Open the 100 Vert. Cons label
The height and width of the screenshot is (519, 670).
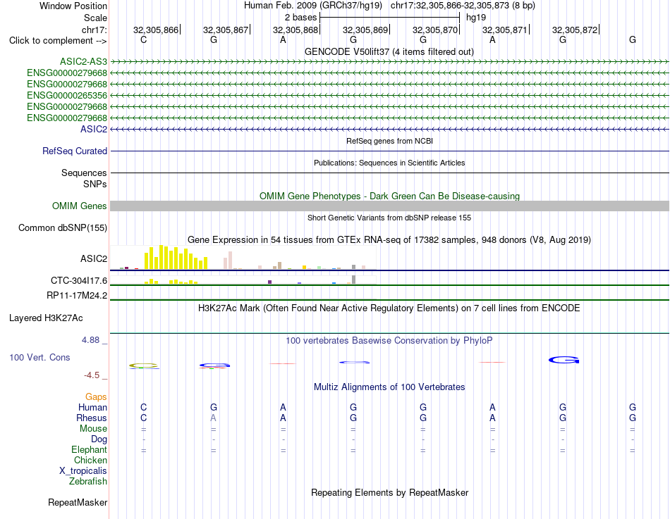[39, 358]
